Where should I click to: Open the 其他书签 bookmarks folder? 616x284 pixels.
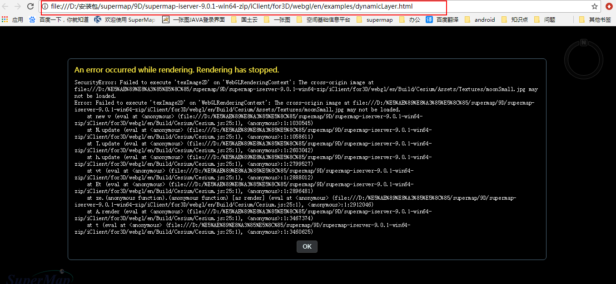click(595, 19)
